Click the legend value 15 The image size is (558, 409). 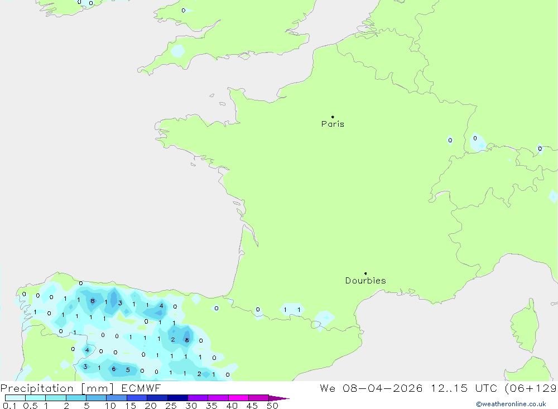click(x=131, y=406)
